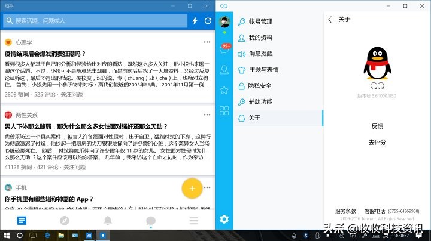Open question 你手机里有哪些堪称神器的 App？
The width and height of the screenshot is (431, 241).
tap(49, 199)
